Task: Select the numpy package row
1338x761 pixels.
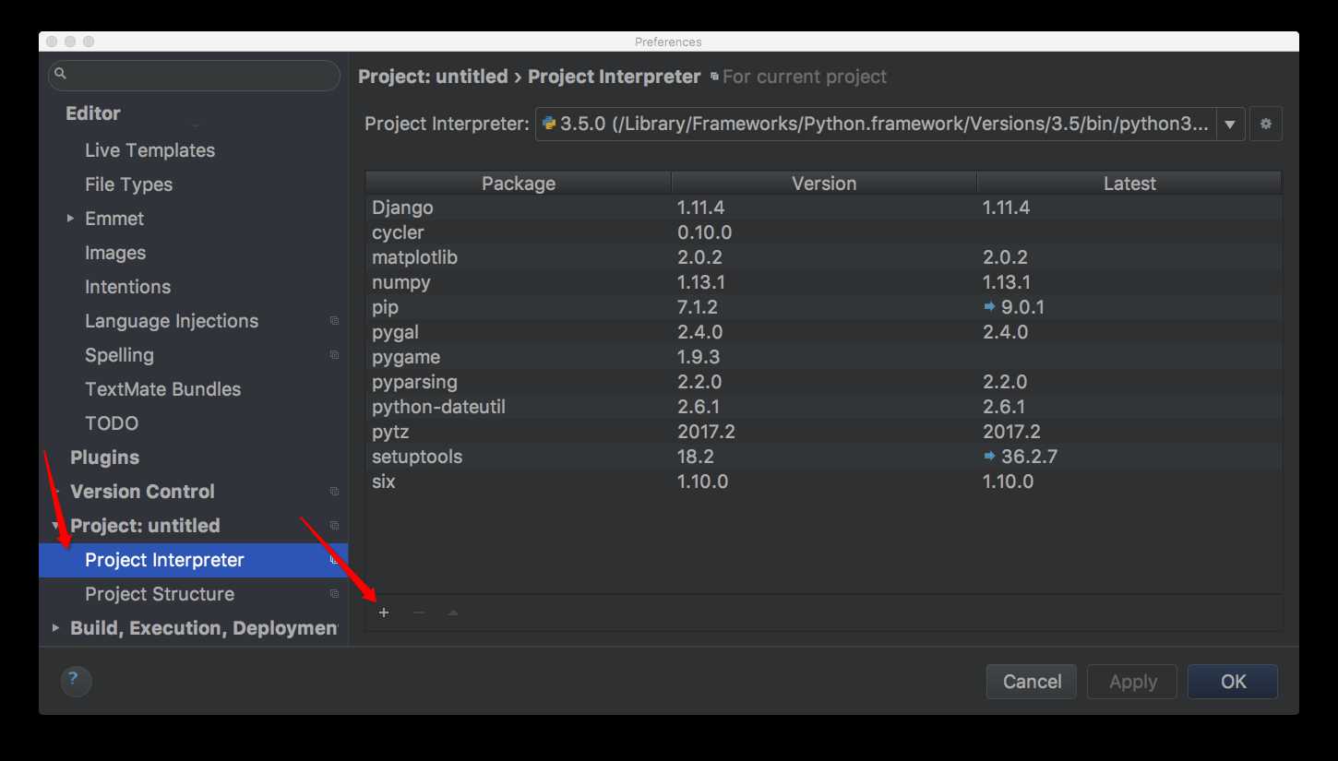Action: coord(823,282)
